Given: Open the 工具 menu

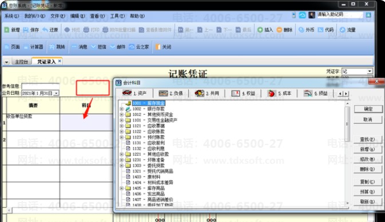Looking at the screenshot, I should pyautogui.click(x=117, y=16).
